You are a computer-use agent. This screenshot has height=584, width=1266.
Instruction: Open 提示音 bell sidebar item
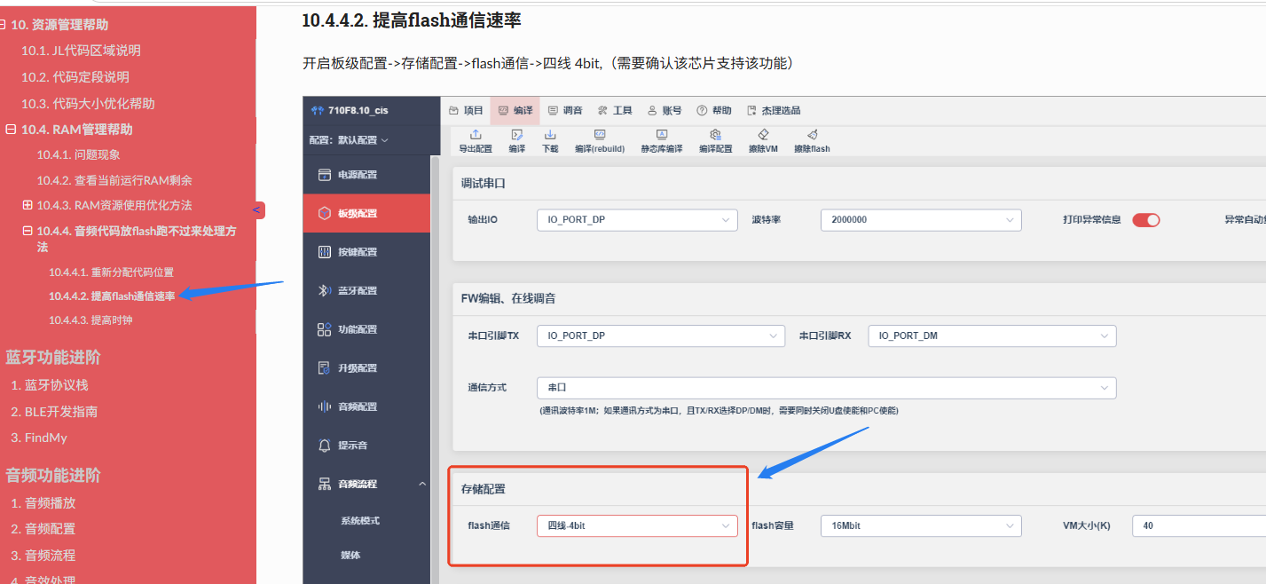coord(366,445)
